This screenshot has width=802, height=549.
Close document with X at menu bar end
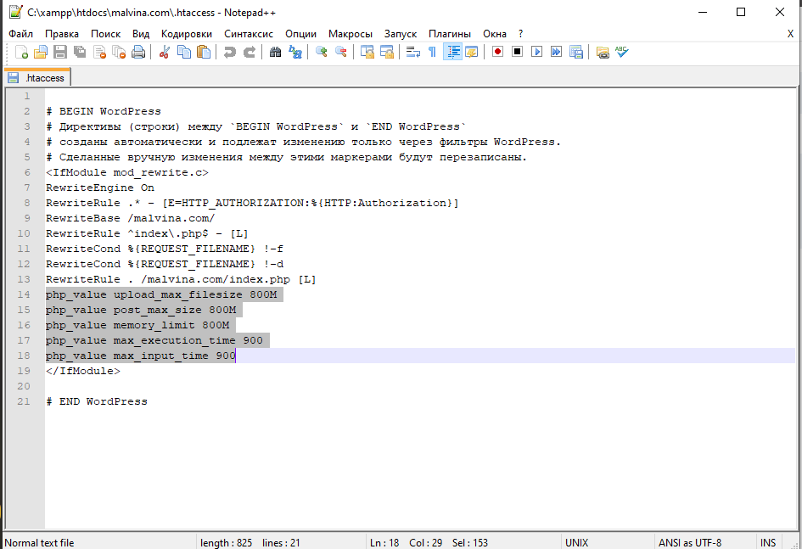pos(790,34)
